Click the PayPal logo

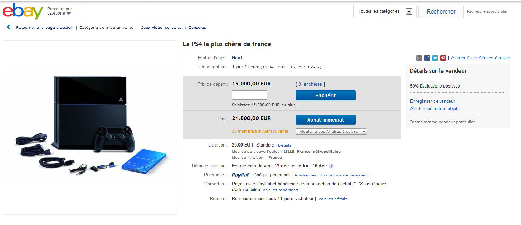241,175
